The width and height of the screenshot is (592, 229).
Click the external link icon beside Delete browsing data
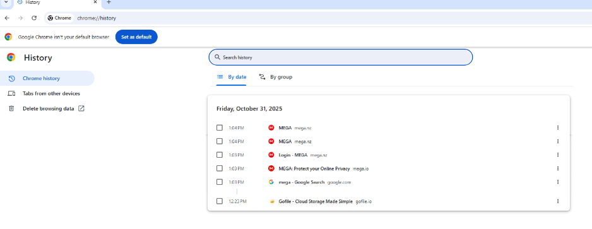[x=81, y=109]
